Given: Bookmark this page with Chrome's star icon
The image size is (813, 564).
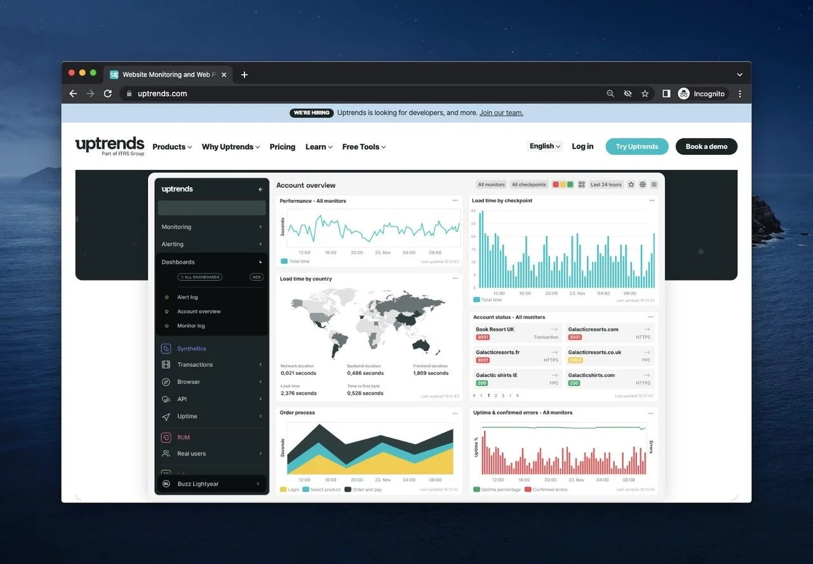Looking at the screenshot, I should (645, 93).
